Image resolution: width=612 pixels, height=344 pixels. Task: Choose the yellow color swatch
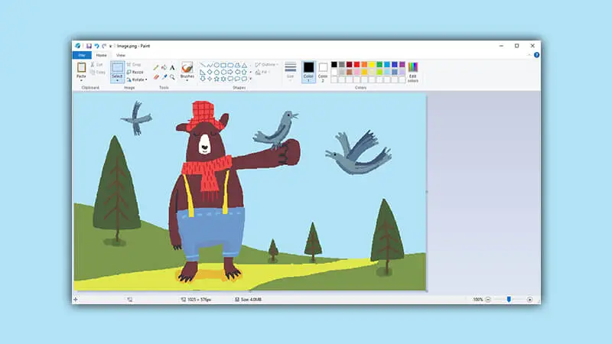[372, 64]
